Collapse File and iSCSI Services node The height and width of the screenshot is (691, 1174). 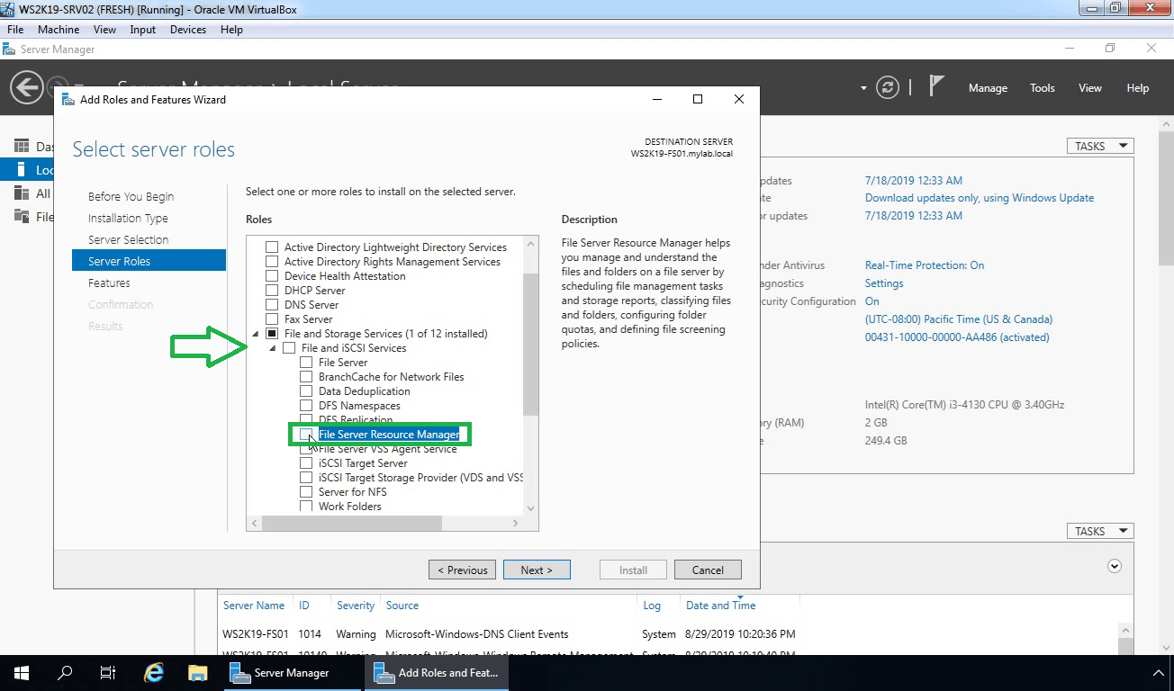coord(273,349)
